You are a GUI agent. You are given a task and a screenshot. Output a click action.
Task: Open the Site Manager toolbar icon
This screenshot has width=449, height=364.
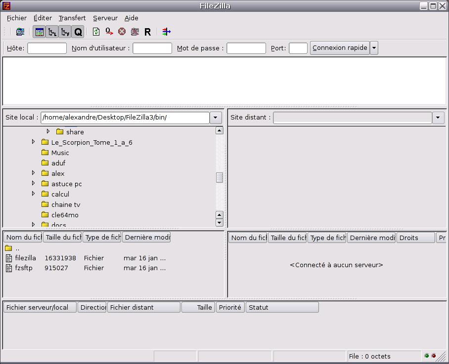tap(20, 32)
